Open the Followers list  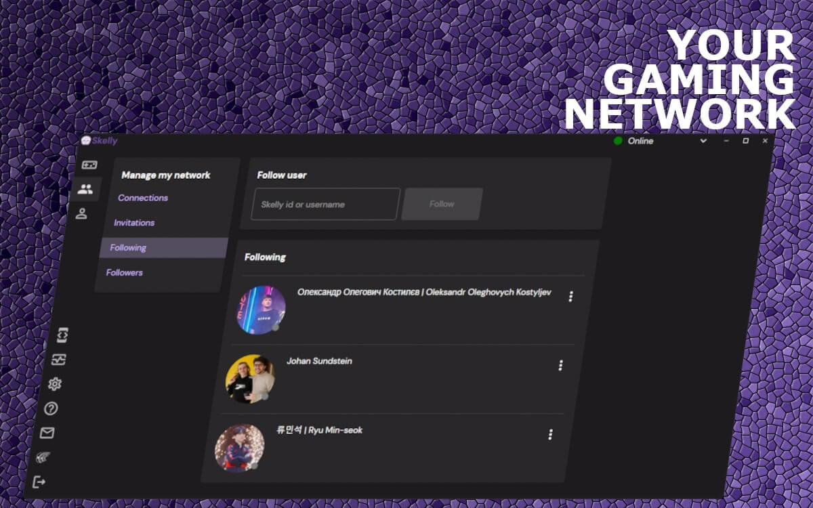coord(125,272)
